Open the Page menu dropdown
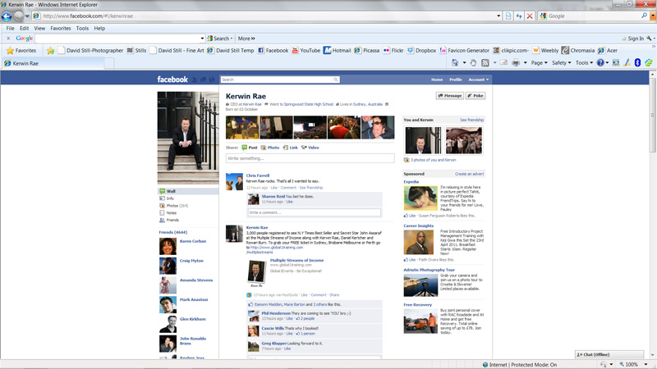The width and height of the screenshot is (657, 369). click(x=539, y=63)
